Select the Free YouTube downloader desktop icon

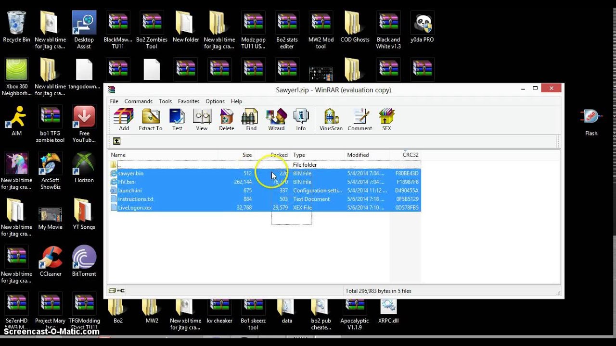pyautogui.click(x=84, y=124)
